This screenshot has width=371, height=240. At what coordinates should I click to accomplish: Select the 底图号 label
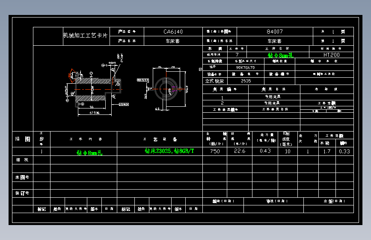(x=22, y=177)
